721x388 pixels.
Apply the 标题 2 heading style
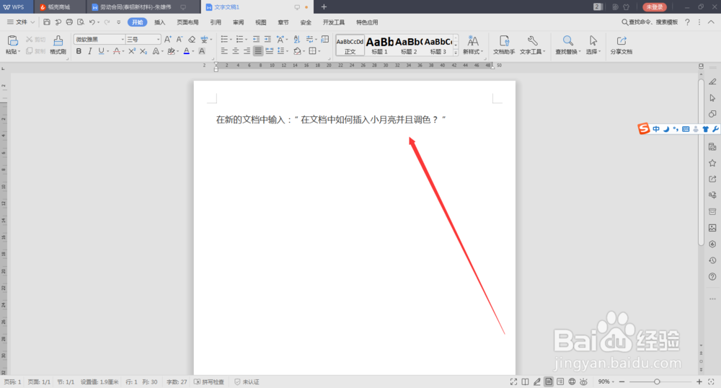(409, 45)
